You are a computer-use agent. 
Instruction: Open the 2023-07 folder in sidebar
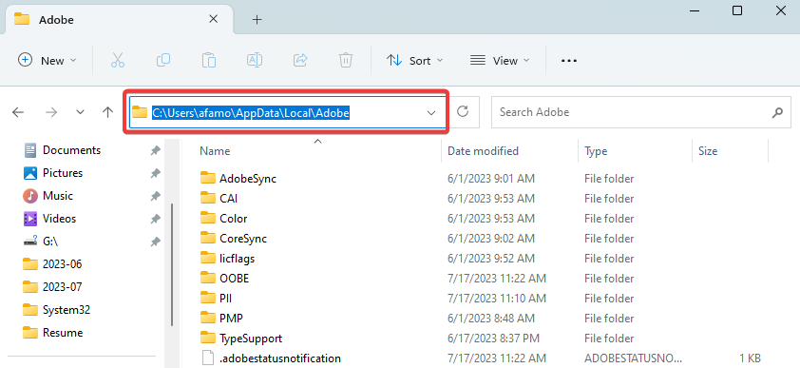click(x=63, y=287)
